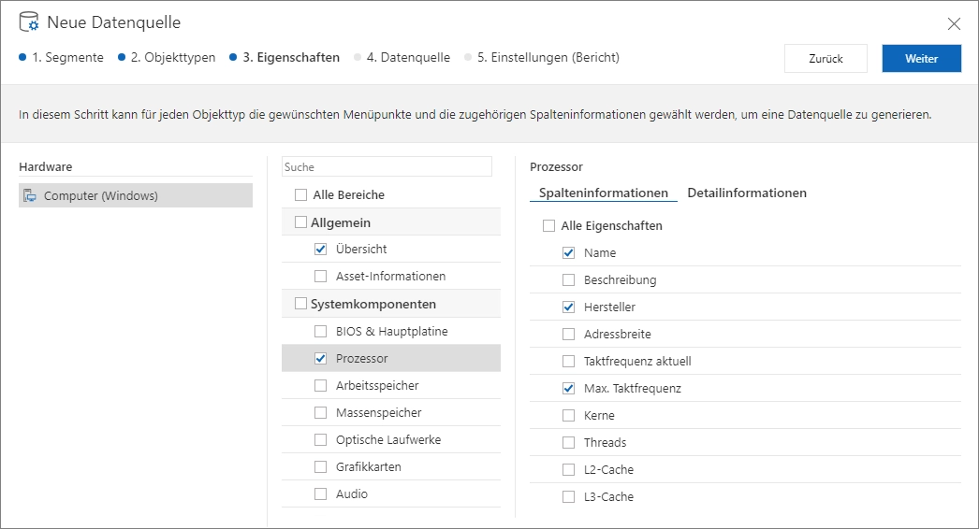Click the Max. Taktfrequenz label

[633, 388]
